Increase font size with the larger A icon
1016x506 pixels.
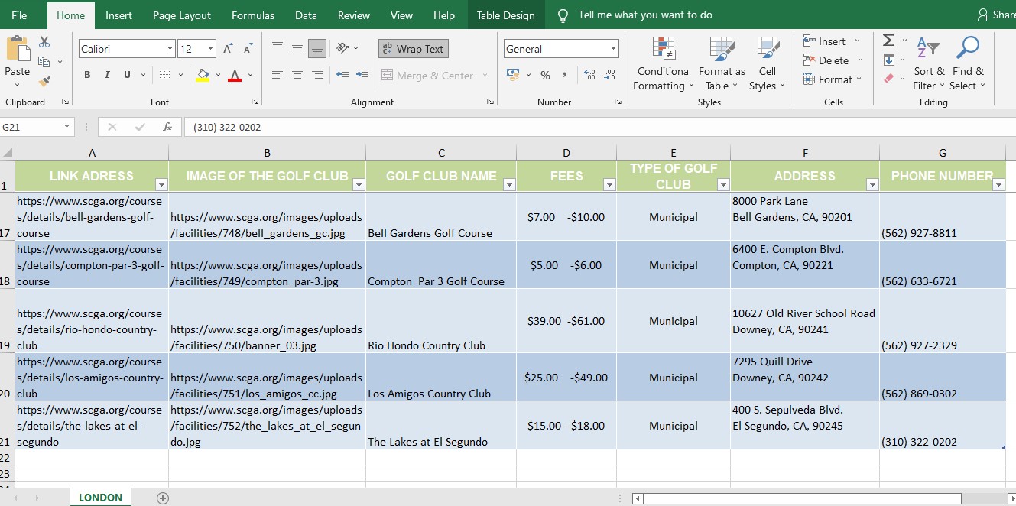(x=228, y=49)
